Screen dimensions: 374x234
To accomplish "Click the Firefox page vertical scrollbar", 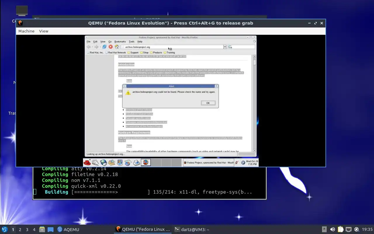I will click(254, 103).
